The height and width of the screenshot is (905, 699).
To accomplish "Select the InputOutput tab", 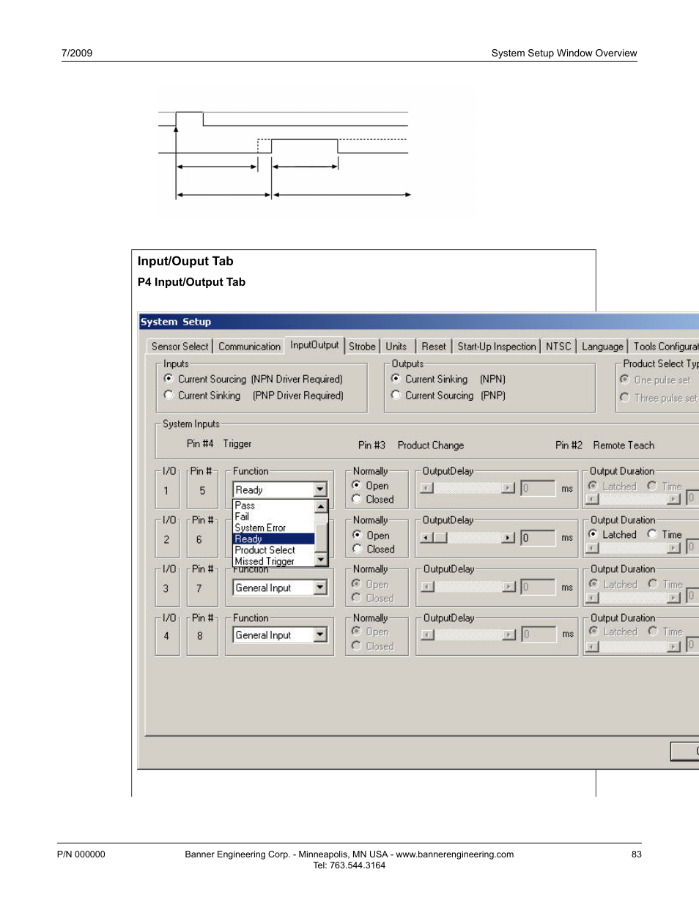I will pyautogui.click(x=314, y=345).
